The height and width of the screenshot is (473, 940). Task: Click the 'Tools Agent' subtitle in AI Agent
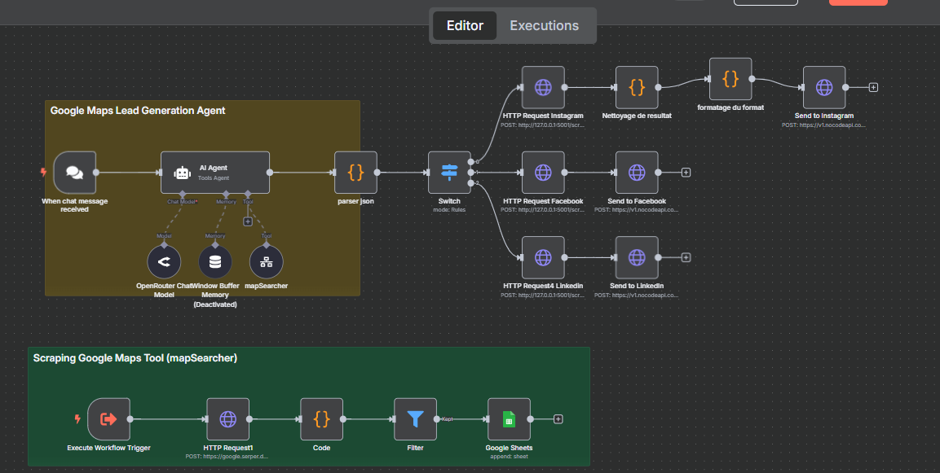click(214, 177)
